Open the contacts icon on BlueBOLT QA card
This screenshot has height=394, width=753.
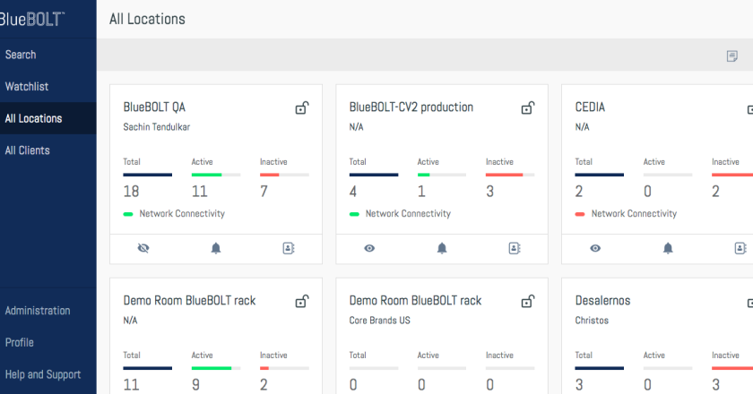click(x=289, y=248)
